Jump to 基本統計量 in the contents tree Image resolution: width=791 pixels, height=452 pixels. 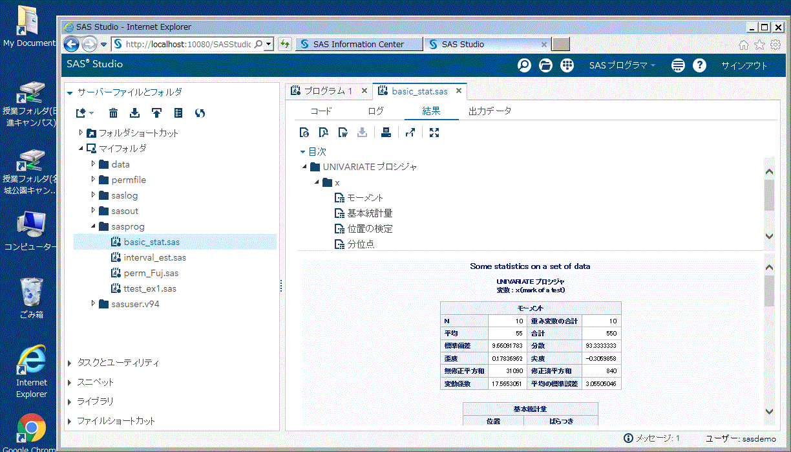[370, 213]
